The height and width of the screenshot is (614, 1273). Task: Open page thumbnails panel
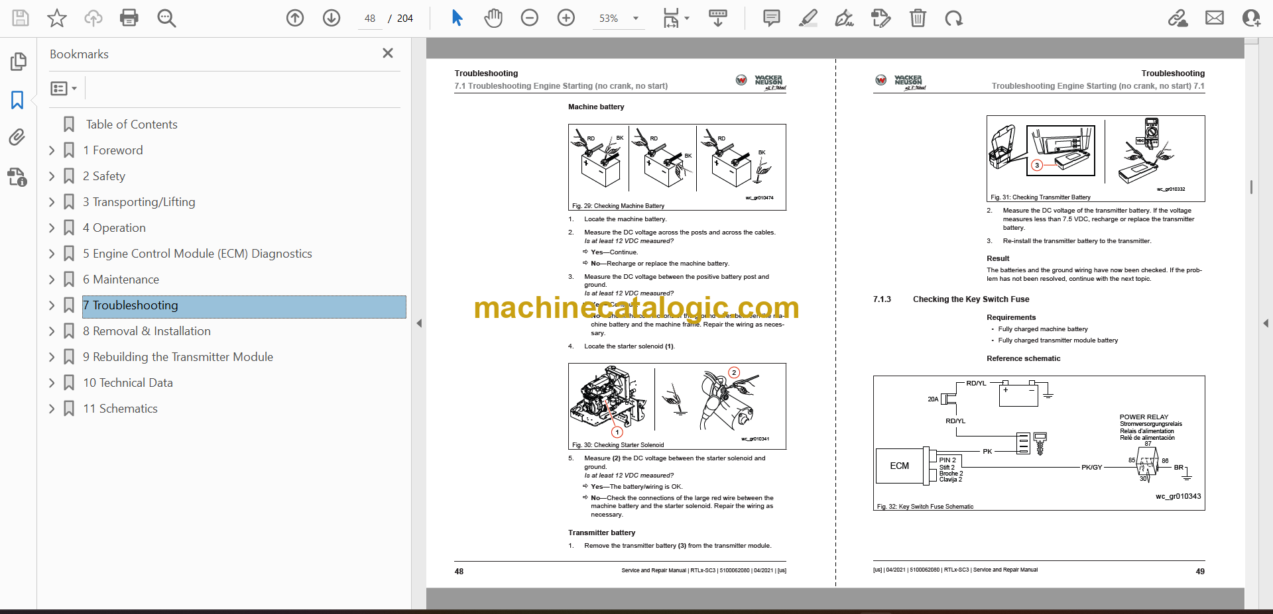tap(18, 62)
